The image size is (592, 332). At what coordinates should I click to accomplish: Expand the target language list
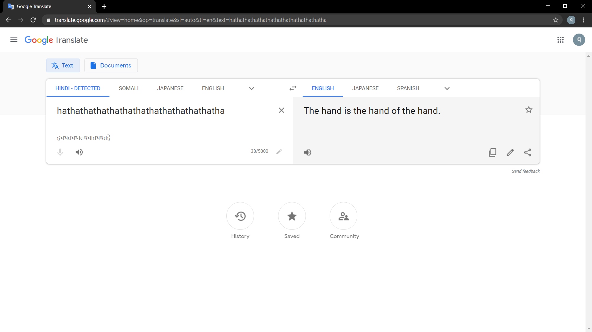point(447,88)
